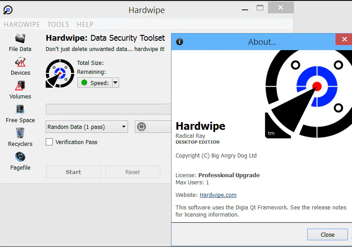The width and height of the screenshot is (352, 247).
Task: Open the HARDWIPE menu
Action: coord(22,24)
